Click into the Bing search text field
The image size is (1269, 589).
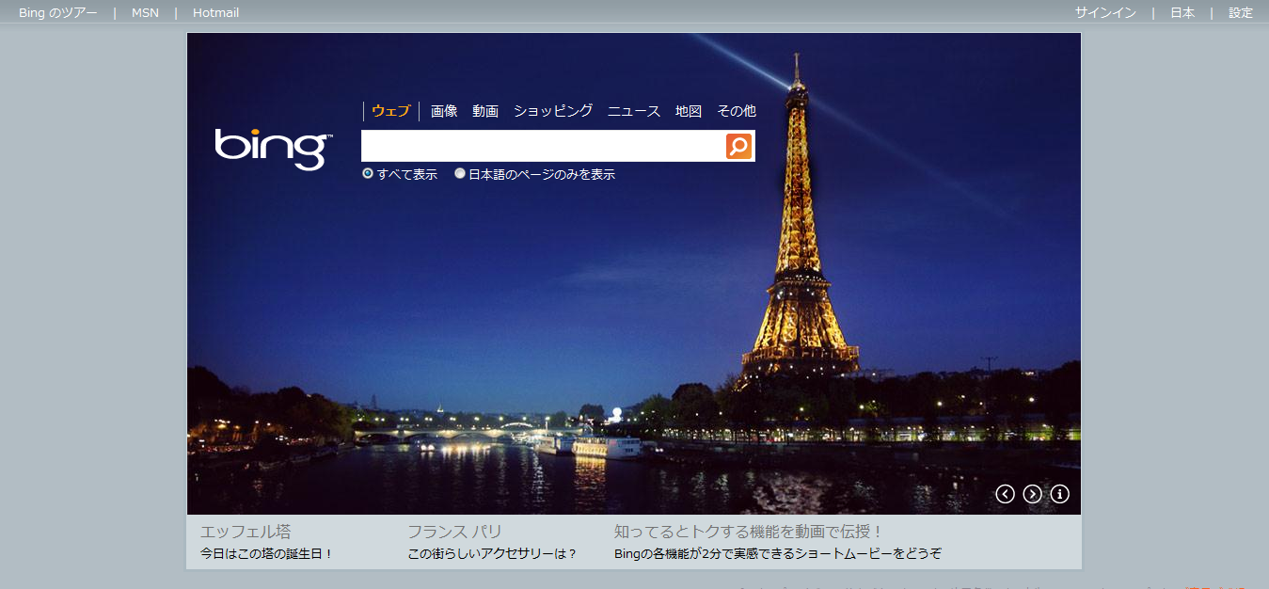pos(542,146)
